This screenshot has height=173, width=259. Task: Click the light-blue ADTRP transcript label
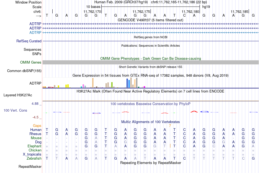click(35, 32)
